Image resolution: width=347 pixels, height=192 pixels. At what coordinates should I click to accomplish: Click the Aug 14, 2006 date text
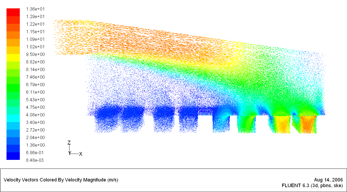328,180
